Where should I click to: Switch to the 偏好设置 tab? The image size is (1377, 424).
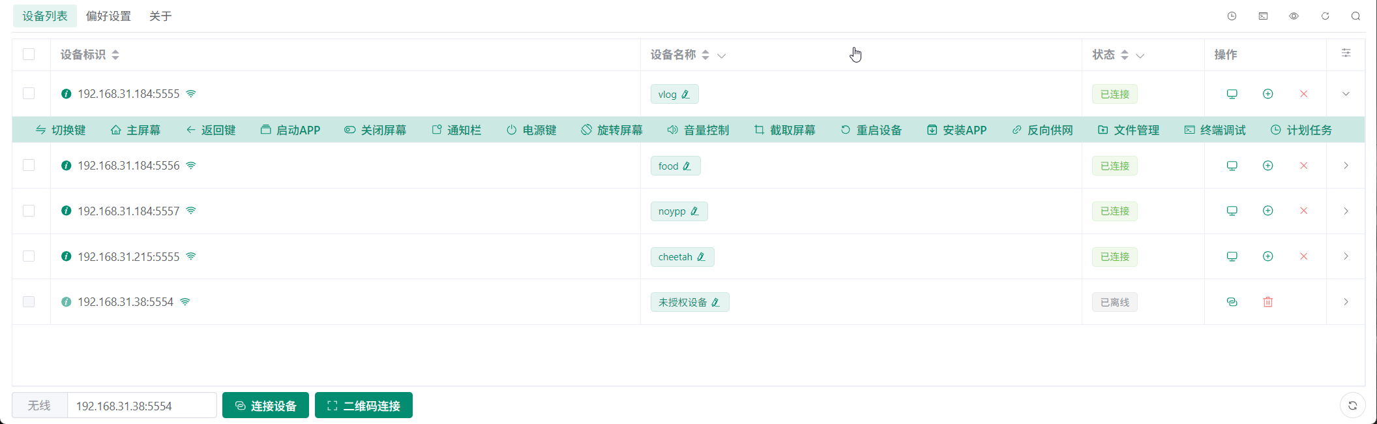(x=108, y=16)
